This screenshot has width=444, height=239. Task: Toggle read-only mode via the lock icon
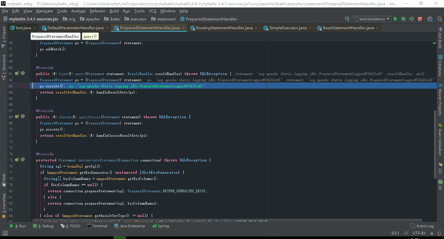[432, 233]
